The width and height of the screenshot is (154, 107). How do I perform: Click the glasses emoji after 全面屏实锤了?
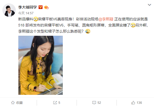point(133,25)
